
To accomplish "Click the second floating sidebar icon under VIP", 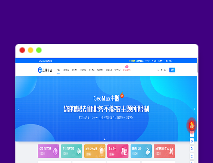I will click(192, 141).
